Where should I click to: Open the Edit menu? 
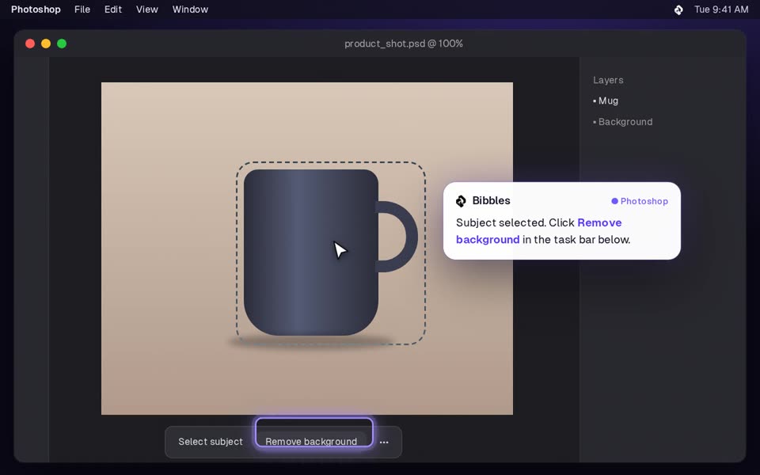113,9
